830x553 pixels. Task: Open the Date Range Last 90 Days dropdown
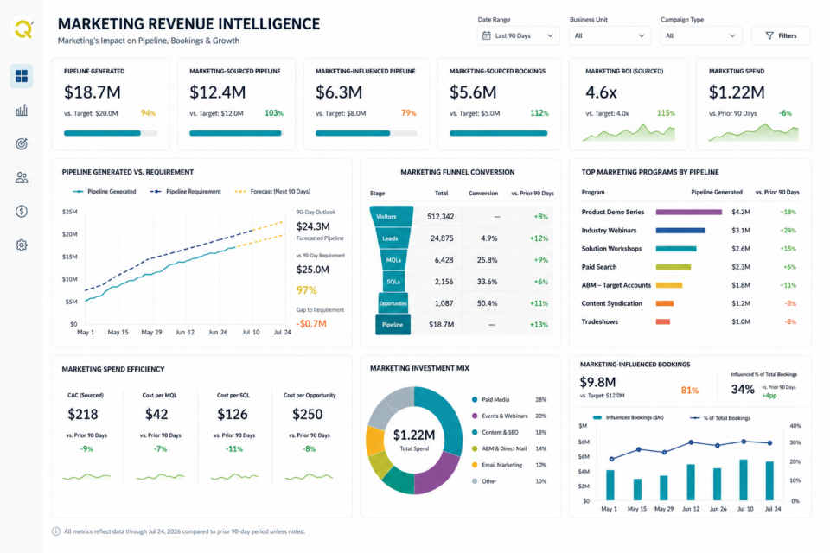(518, 35)
